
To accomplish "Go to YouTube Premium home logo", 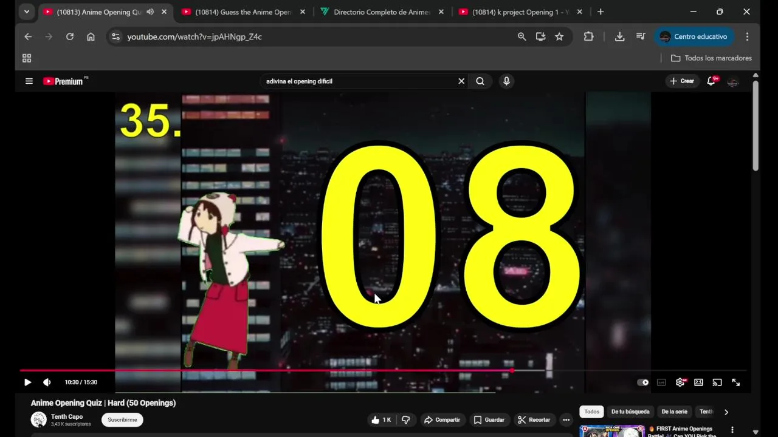I will point(63,81).
